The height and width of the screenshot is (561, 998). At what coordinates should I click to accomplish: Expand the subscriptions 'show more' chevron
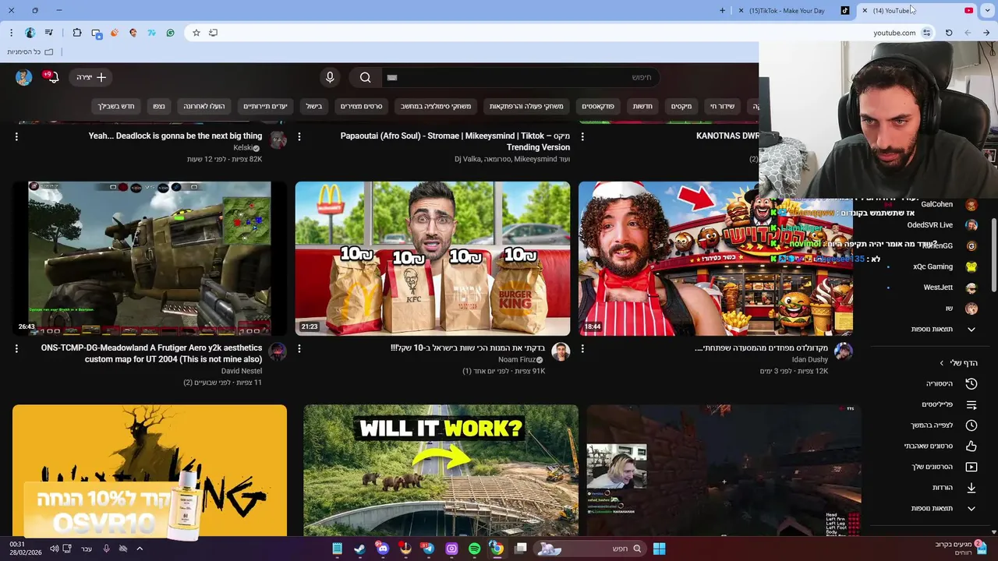click(x=971, y=330)
